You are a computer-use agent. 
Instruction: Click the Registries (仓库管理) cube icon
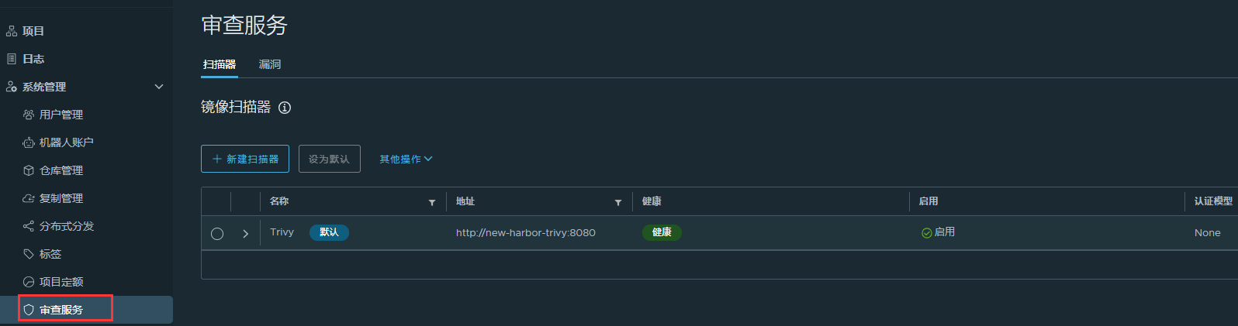29,170
